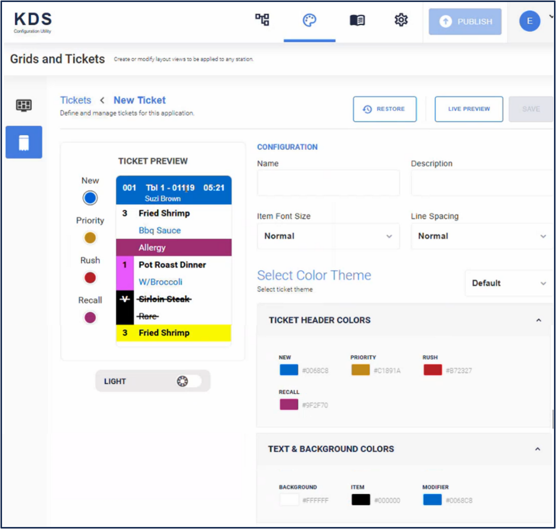Select the New ticket state radio
Screen dimensions: 556x529
pyautogui.click(x=90, y=198)
